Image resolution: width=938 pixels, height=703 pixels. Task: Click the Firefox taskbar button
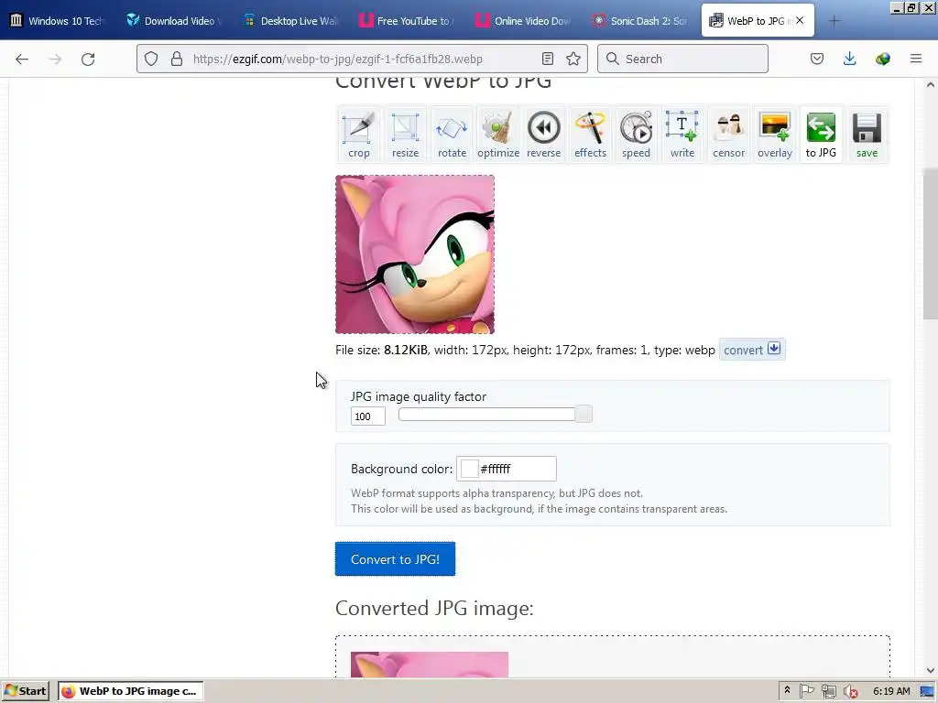point(131,691)
